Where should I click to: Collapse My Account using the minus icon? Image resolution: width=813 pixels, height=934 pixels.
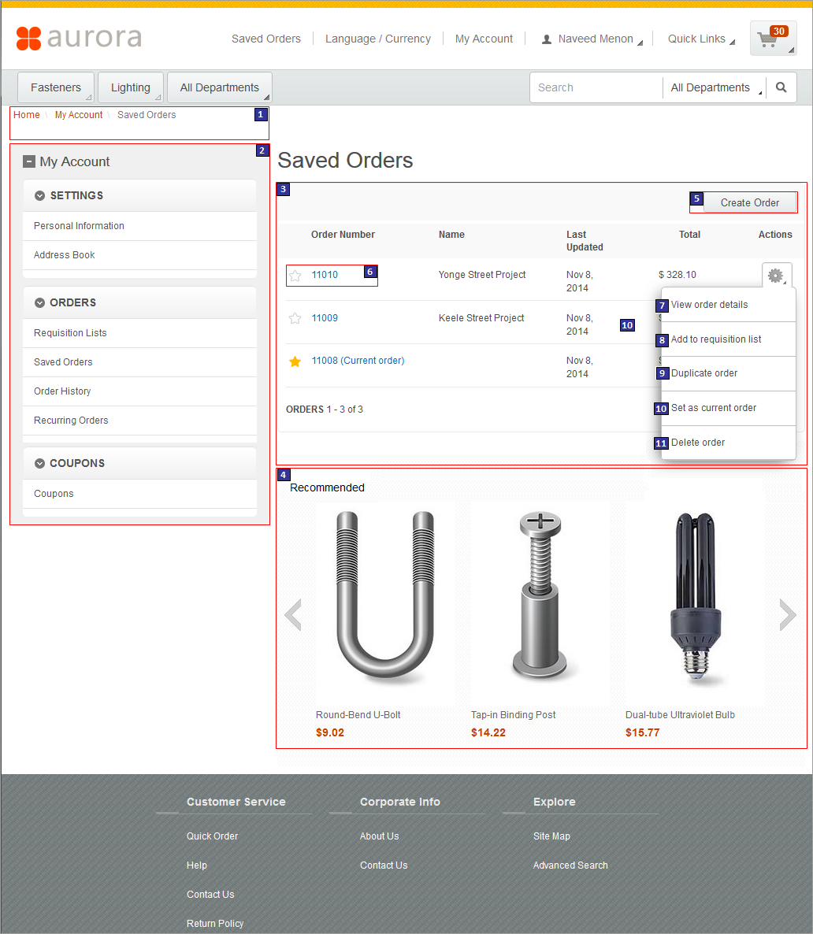(x=29, y=162)
